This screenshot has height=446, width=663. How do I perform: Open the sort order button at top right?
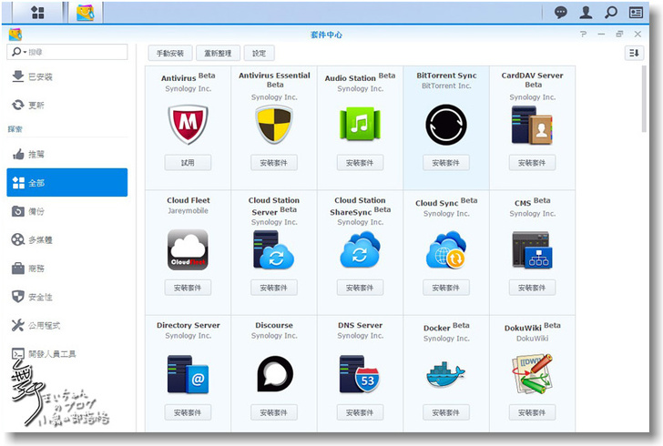point(634,53)
